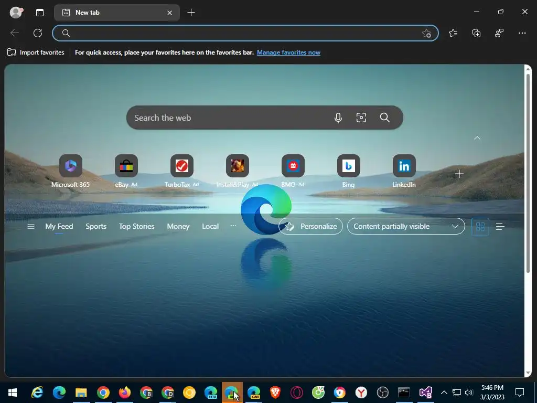The width and height of the screenshot is (537, 403).
Task: Open the notification center
Action: click(520, 393)
